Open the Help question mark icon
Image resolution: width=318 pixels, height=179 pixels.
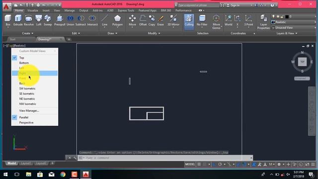(272, 5)
